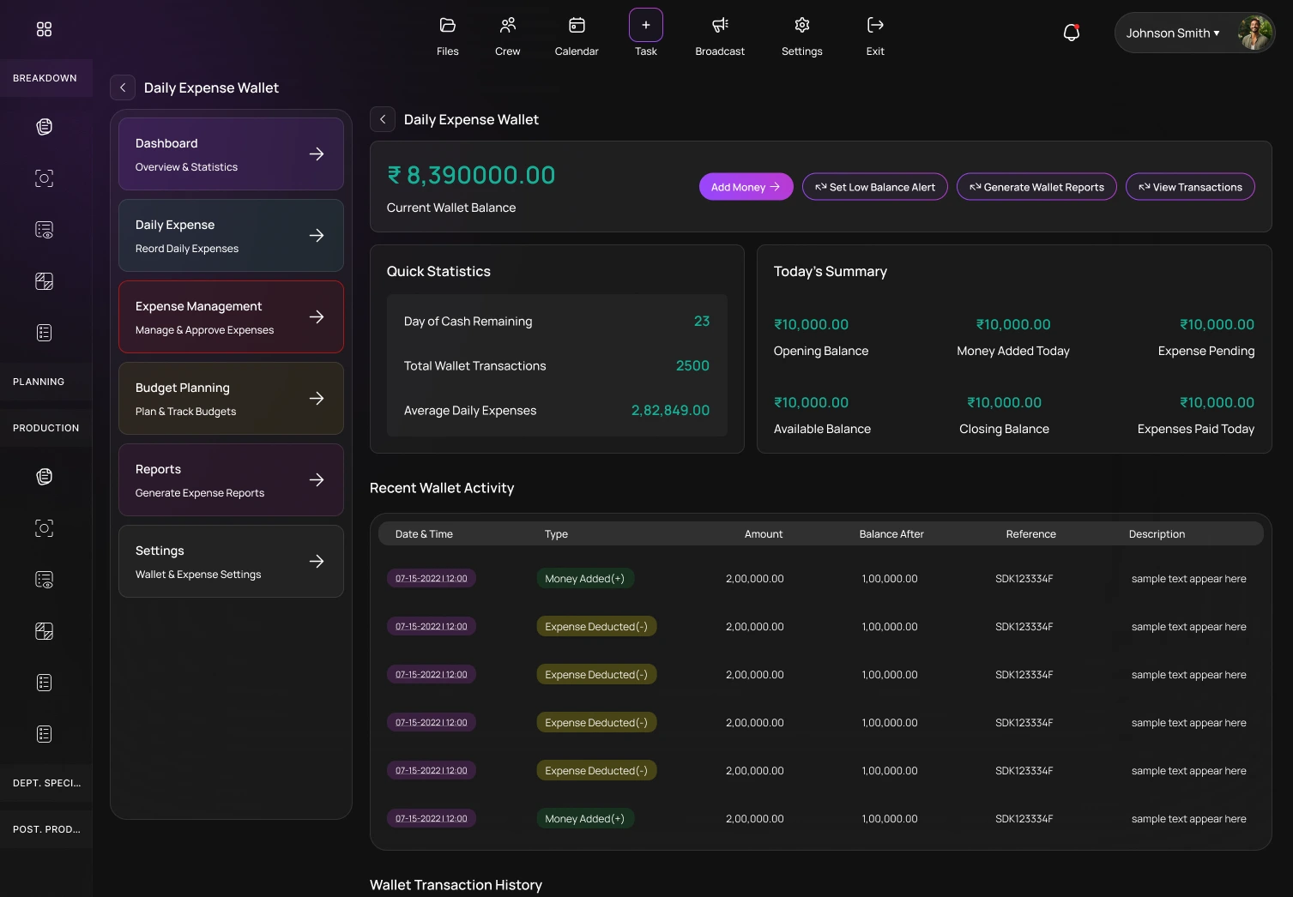This screenshot has width=1293, height=897.
Task: Click the Add Money button
Action: (745, 186)
